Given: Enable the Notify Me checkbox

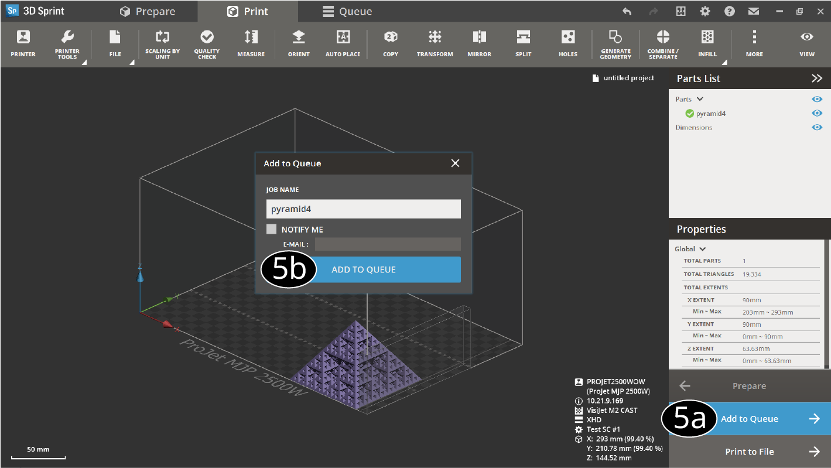Looking at the screenshot, I should [x=271, y=229].
